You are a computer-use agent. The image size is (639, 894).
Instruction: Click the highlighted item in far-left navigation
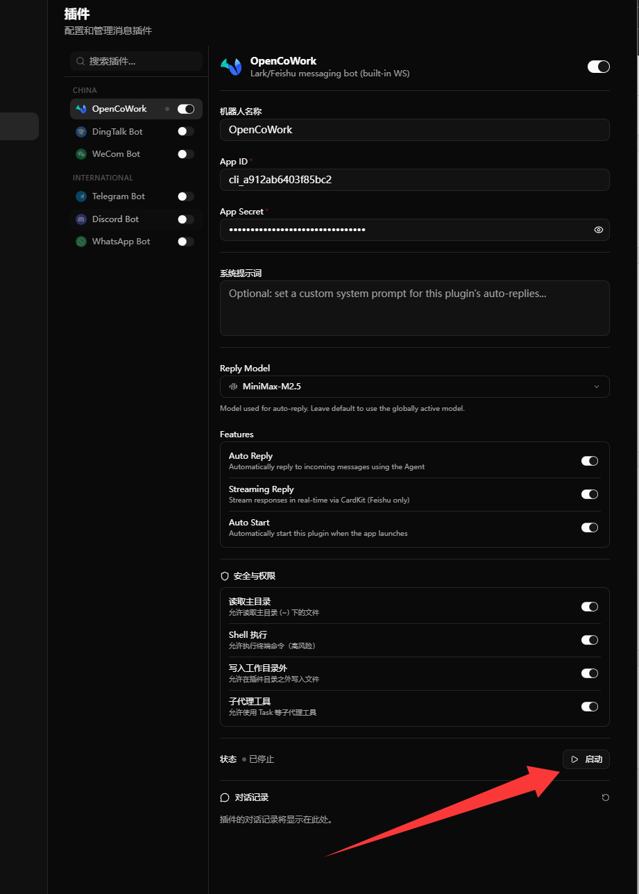click(x=19, y=126)
